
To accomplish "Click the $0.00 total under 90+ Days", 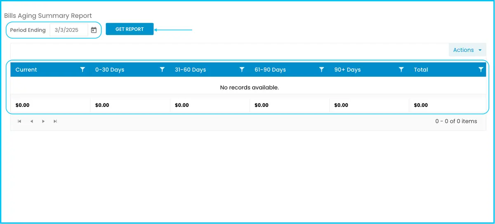I will click(x=341, y=105).
